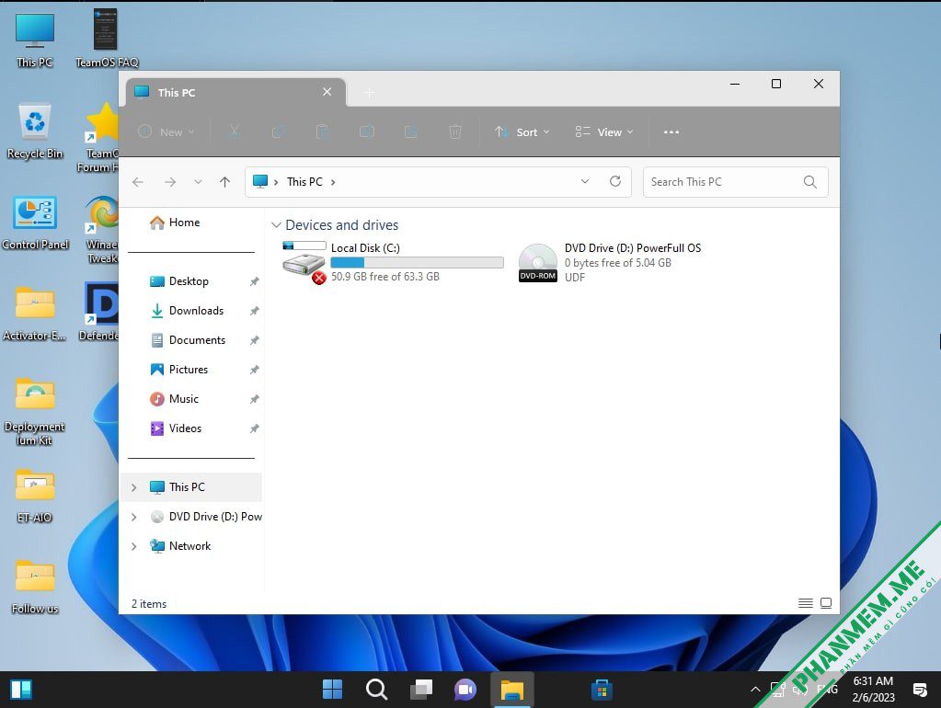Click the Cut scissors icon in toolbar
Viewport: 941px width, 708px height.
234,131
